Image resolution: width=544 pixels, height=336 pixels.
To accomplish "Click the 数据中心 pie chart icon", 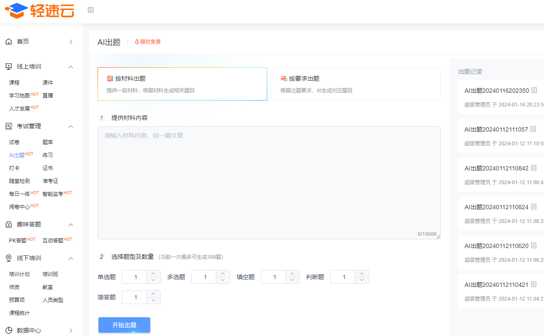I will coord(9,330).
